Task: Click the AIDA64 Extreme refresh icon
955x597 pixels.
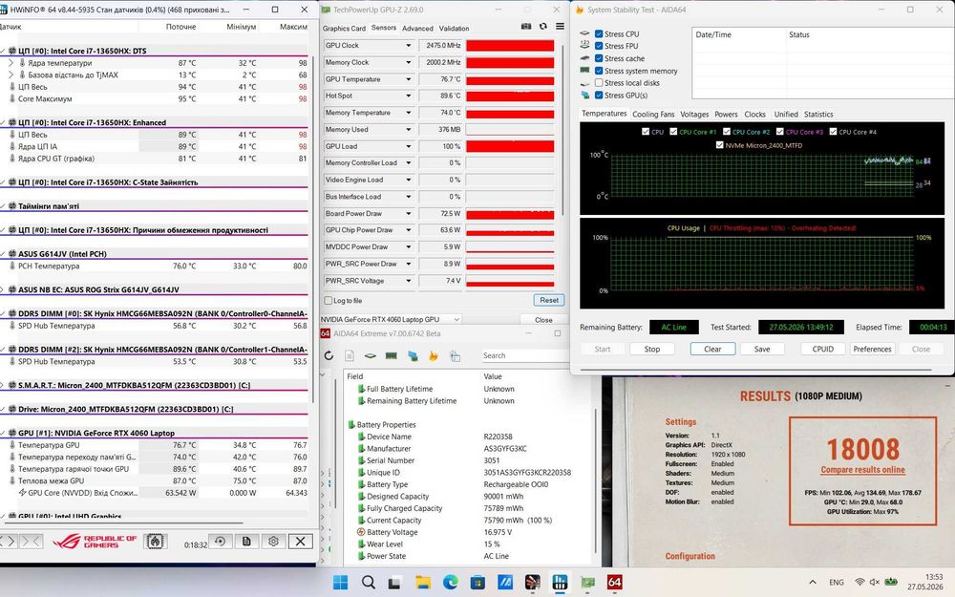Action: pyautogui.click(x=329, y=355)
